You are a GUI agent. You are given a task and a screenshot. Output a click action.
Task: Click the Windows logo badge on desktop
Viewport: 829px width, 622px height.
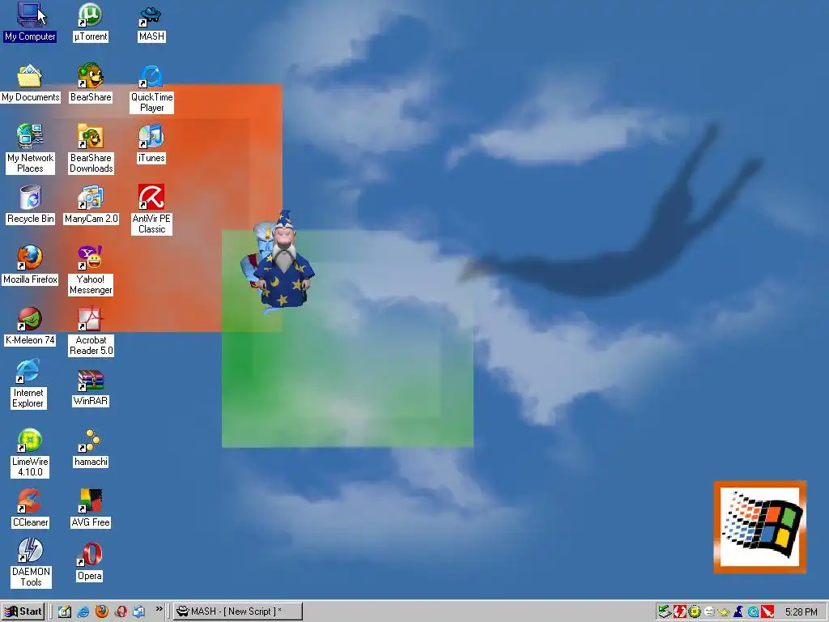(x=759, y=526)
